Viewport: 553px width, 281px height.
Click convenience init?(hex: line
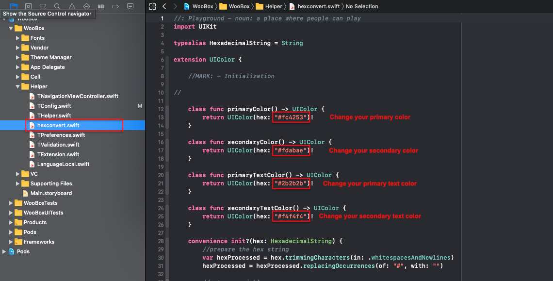point(265,241)
